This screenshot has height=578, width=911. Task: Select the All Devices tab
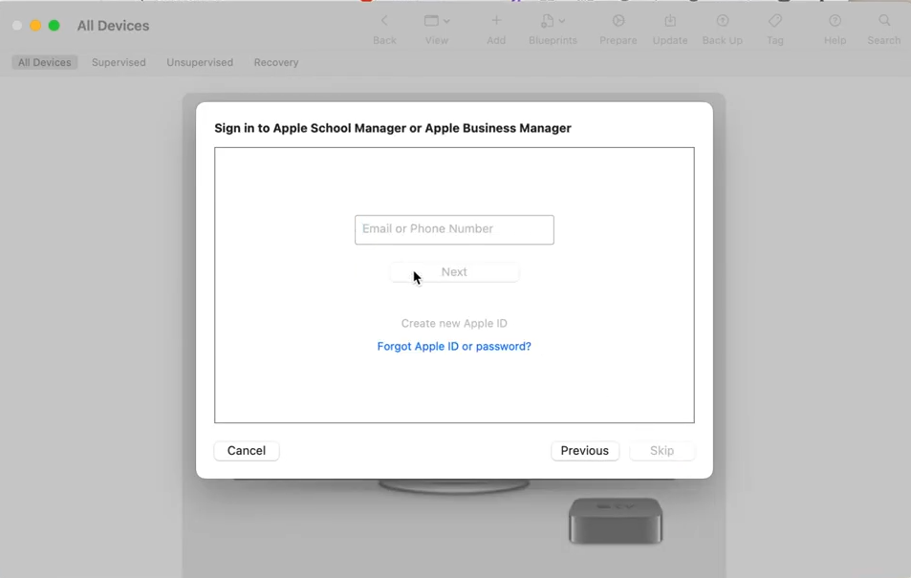(x=44, y=62)
